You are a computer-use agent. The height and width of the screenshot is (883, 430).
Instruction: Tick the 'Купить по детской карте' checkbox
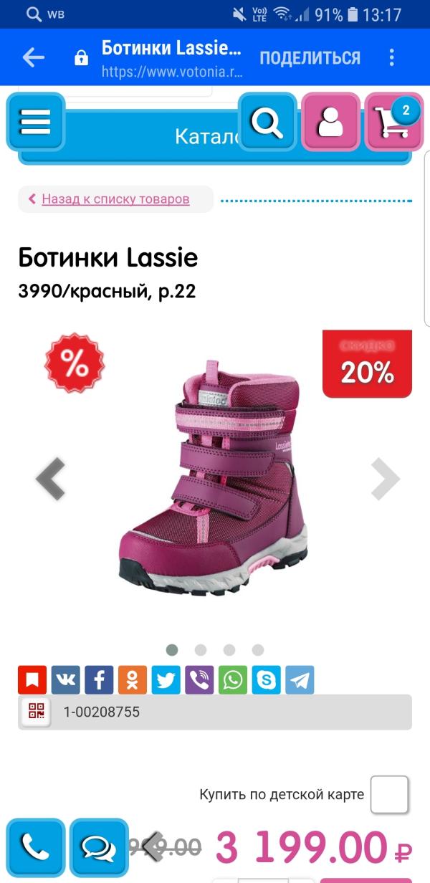[x=389, y=794]
